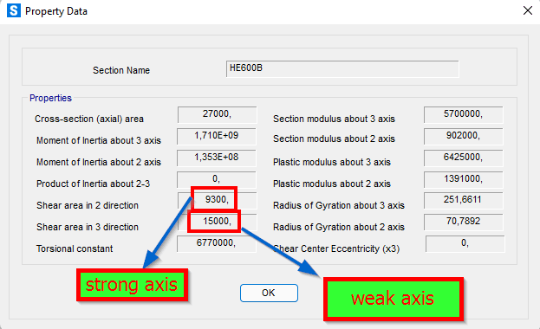The height and width of the screenshot is (329, 540).
Task: Click the "Shear area in 2 direction" label
Action: coord(88,205)
